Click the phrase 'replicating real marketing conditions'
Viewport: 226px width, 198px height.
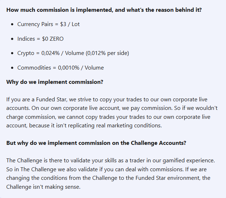(115, 126)
